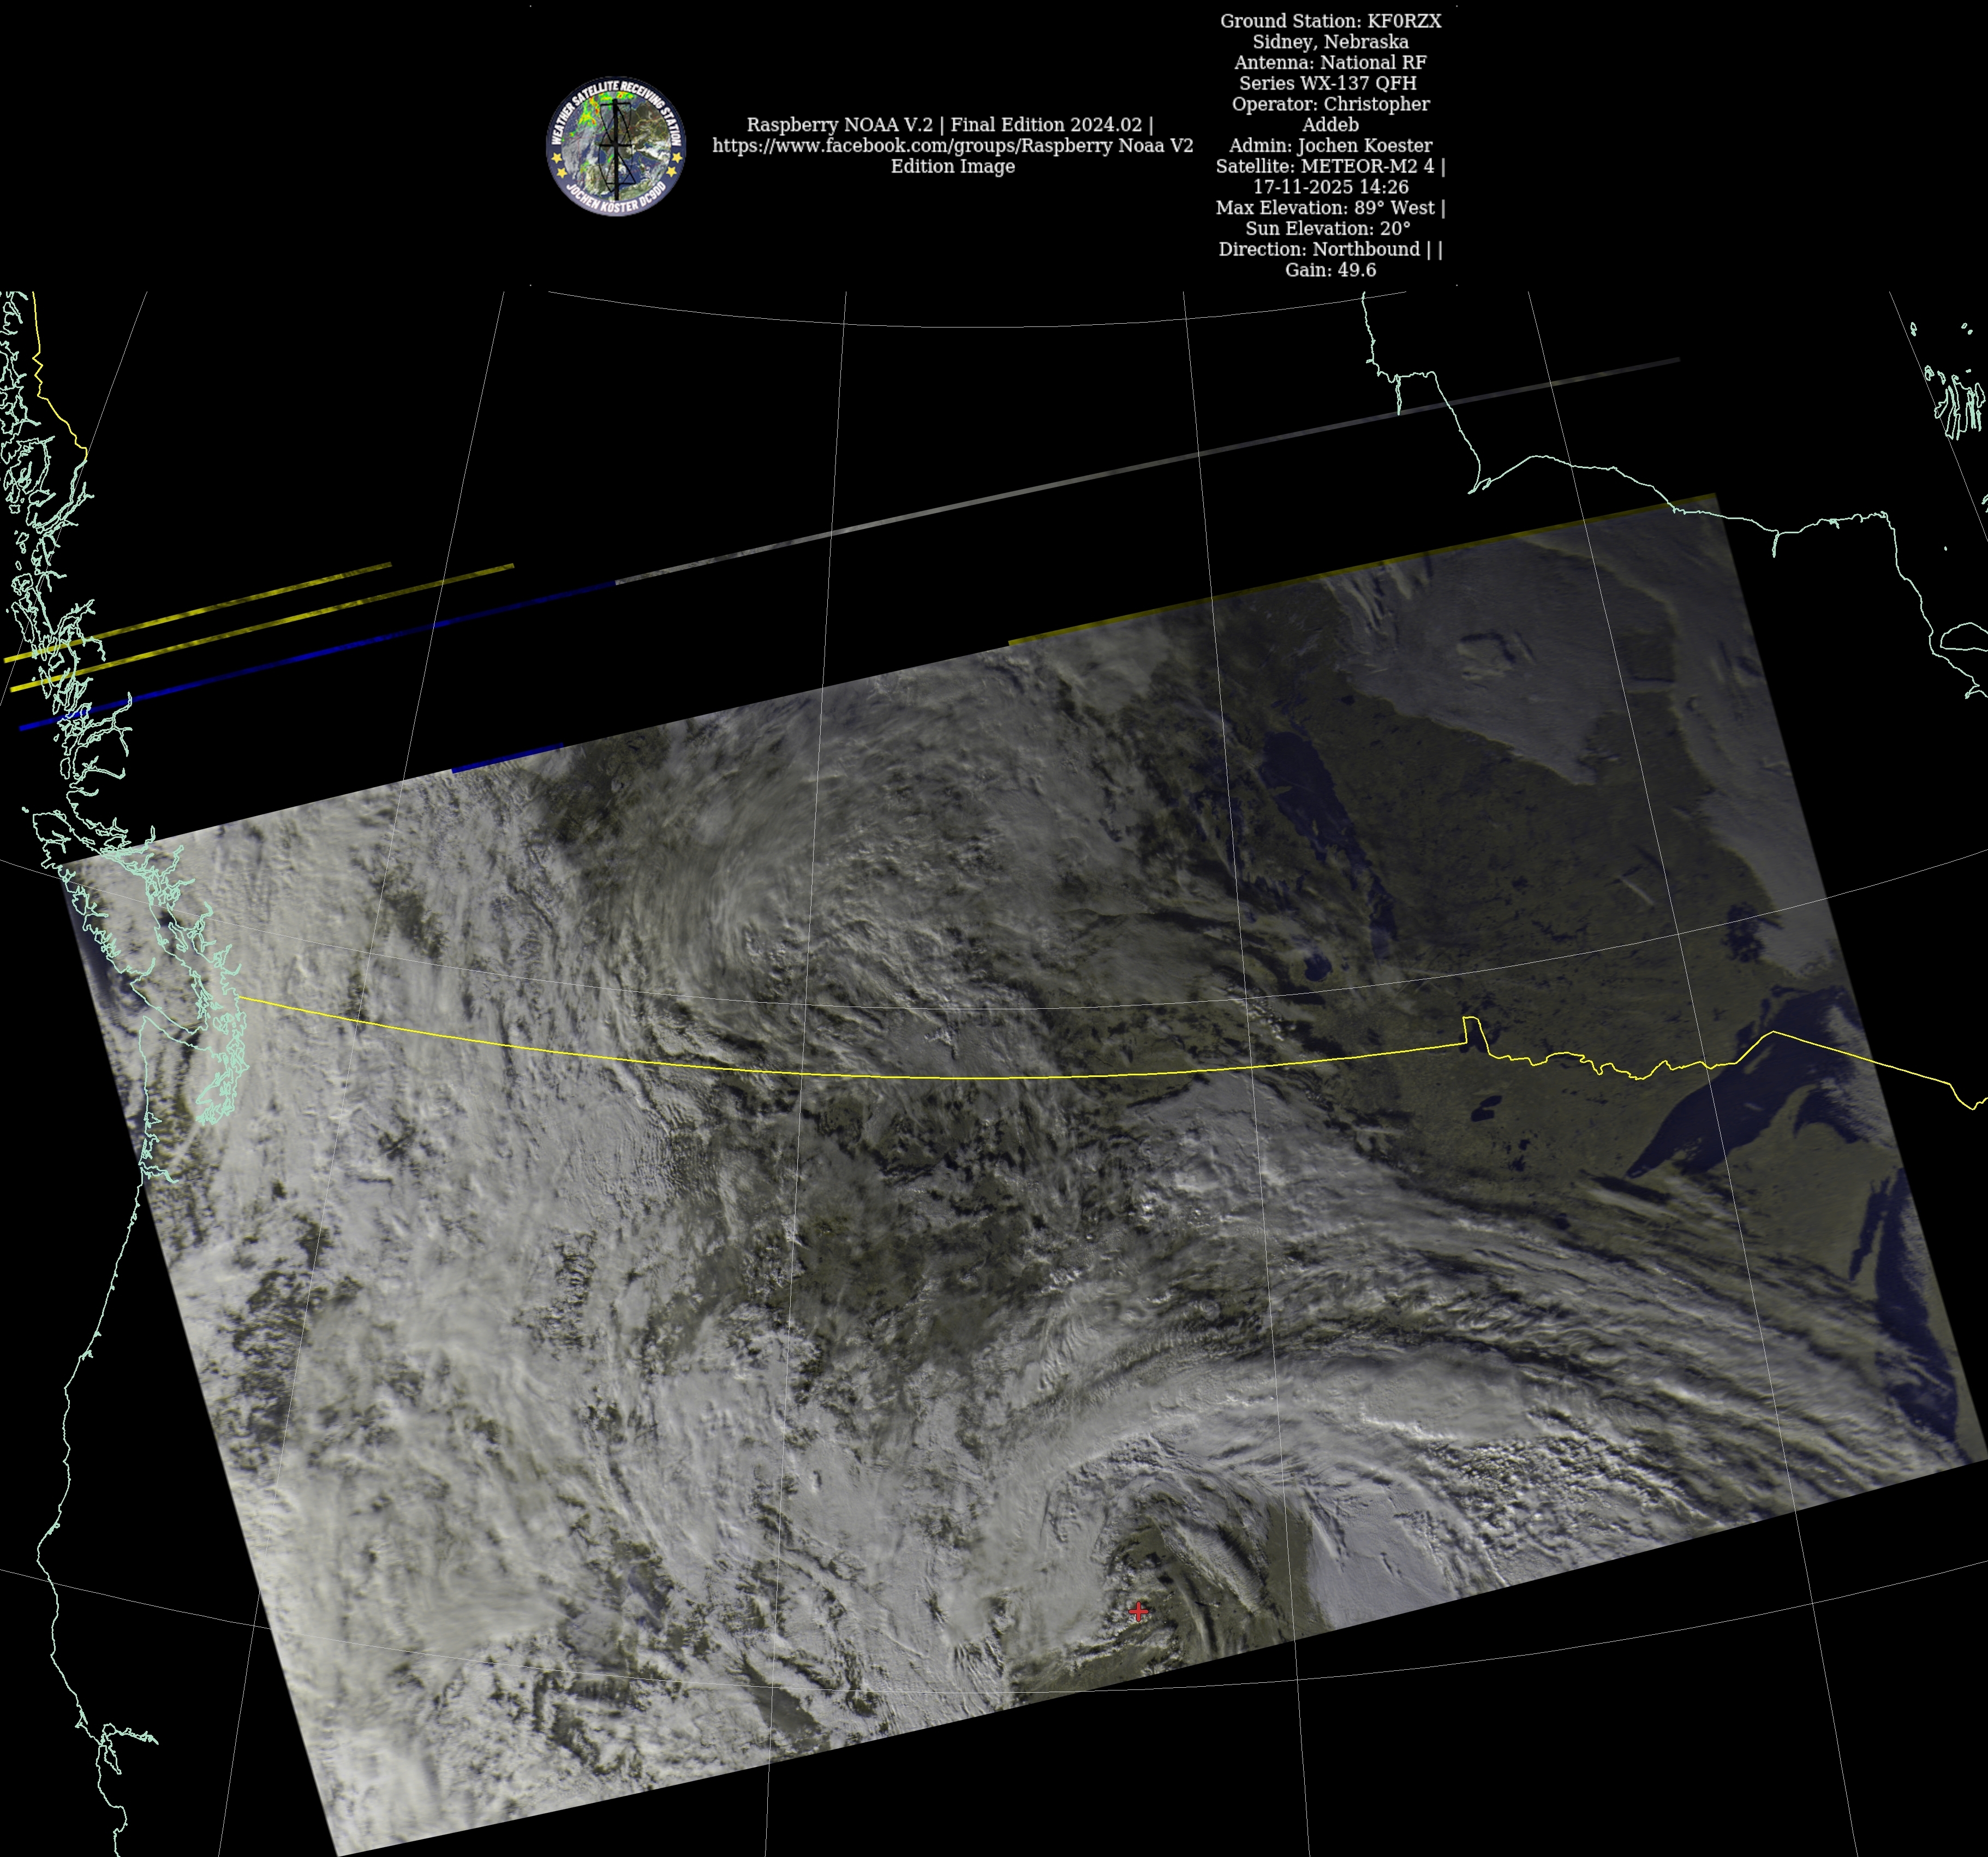Open the facebook.com Raspberry Noaa V2 link

(952, 146)
